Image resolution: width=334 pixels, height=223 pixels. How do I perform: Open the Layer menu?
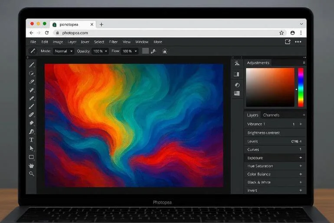pos(72,42)
